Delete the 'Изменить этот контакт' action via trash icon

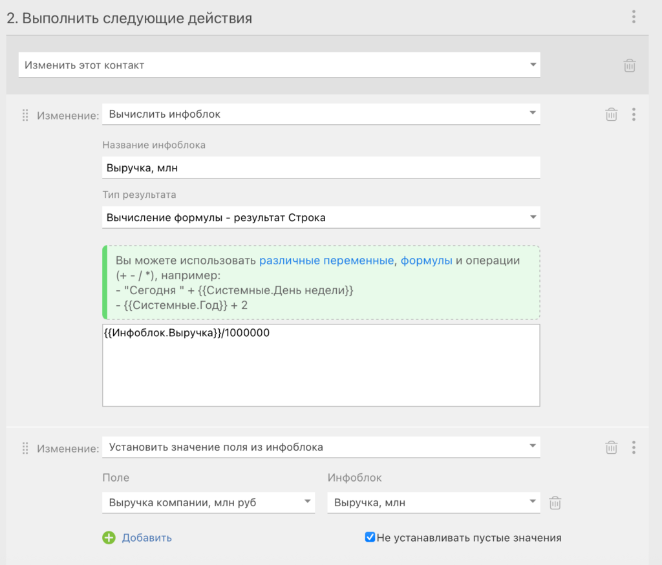click(629, 65)
